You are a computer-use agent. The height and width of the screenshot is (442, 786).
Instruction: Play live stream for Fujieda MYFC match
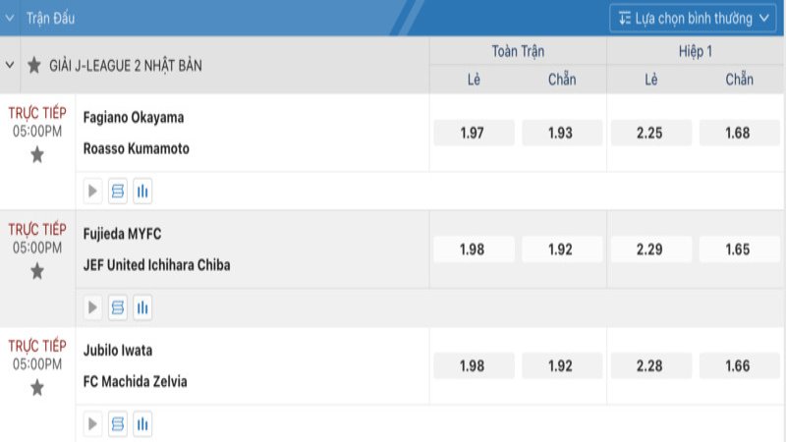coord(93,307)
